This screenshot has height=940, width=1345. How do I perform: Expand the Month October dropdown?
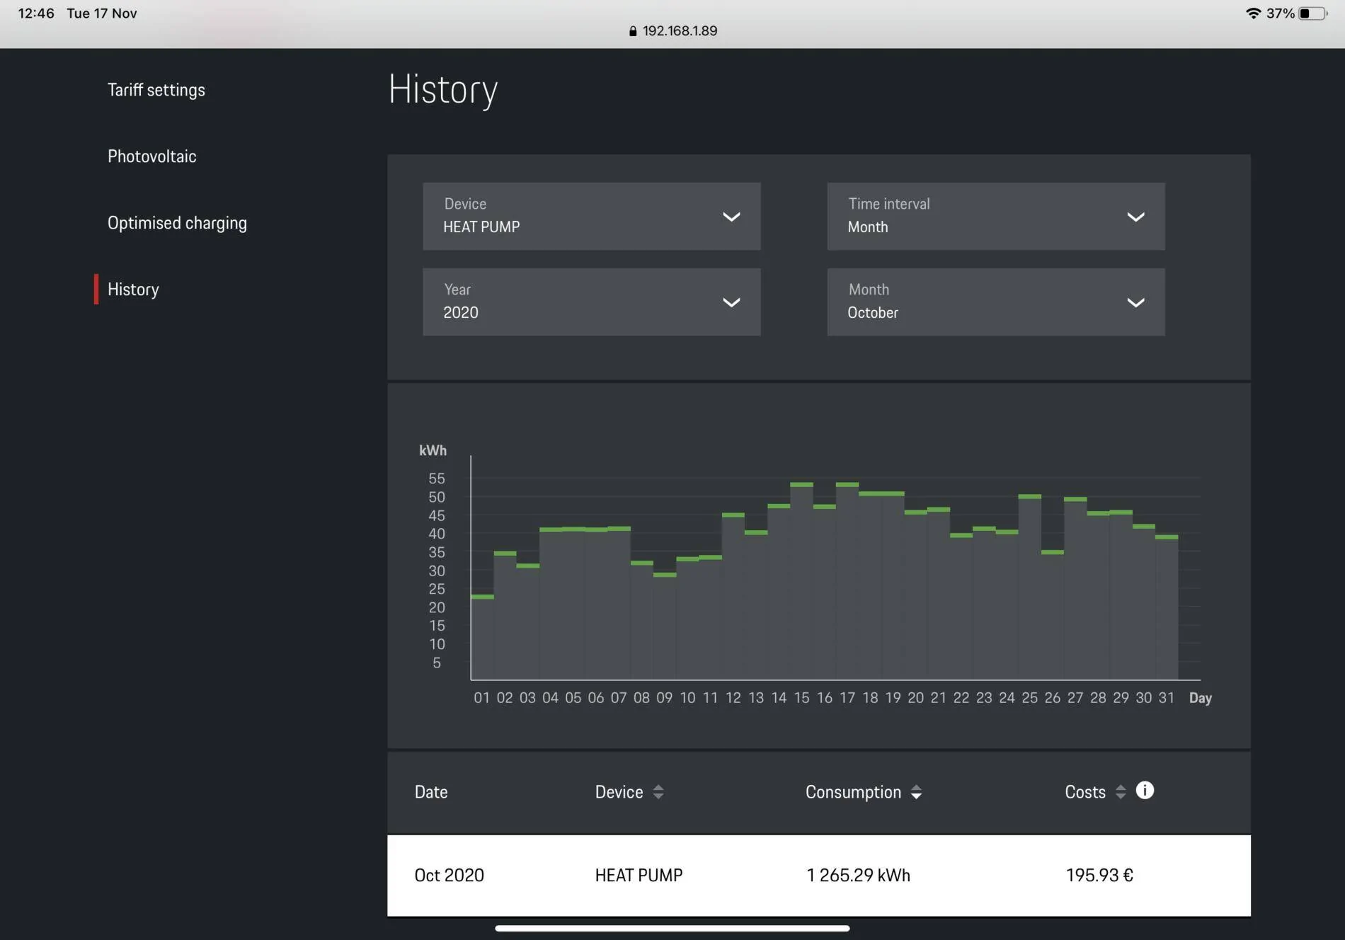click(996, 302)
